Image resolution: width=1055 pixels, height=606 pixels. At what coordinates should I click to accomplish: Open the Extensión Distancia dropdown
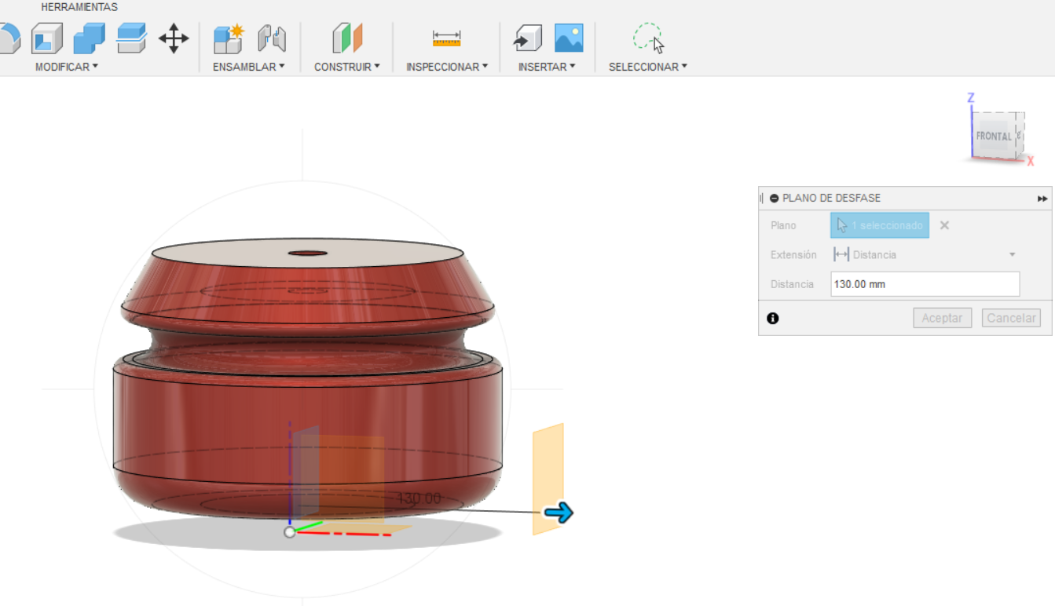click(925, 254)
